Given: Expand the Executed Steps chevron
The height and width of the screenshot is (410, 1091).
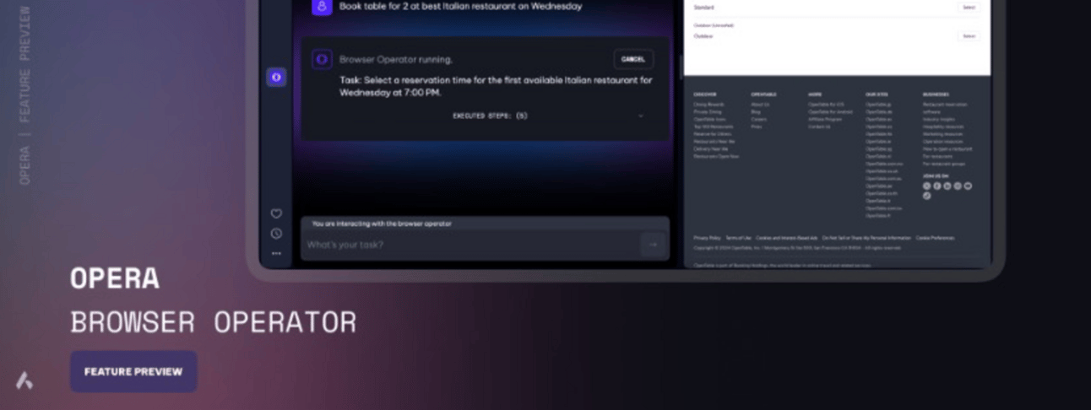Looking at the screenshot, I should coord(641,116).
